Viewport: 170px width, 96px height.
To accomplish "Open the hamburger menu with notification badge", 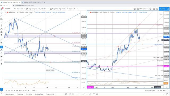I will pyautogui.click(x=2, y=9).
